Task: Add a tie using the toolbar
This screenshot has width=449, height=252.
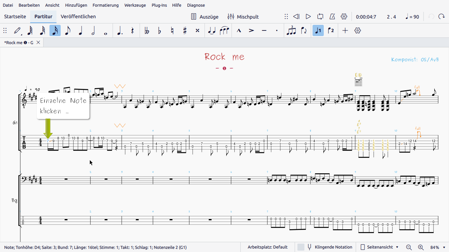Action: (212, 31)
